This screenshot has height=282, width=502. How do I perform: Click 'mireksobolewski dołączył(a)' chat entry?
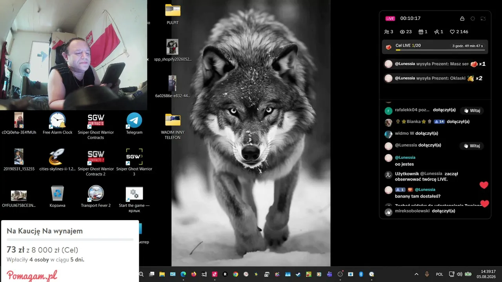tap(425, 211)
